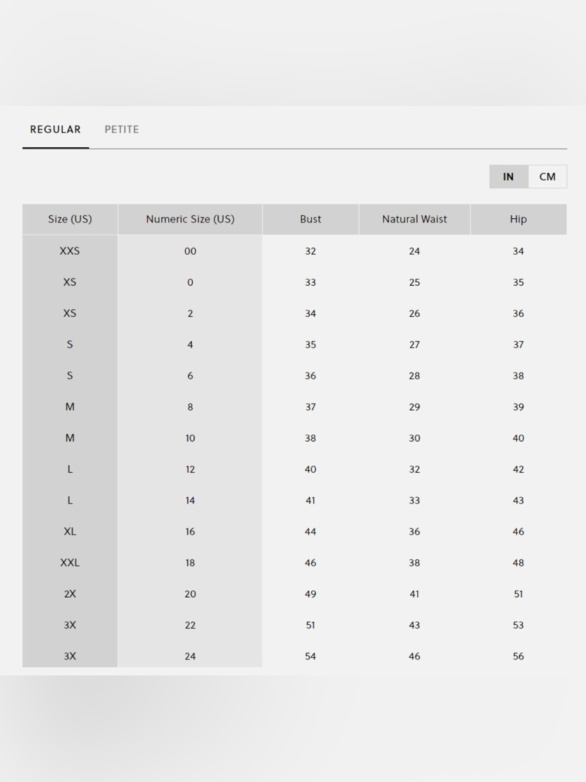Click natural waist value 27 cell
This screenshot has height=782, width=586.
[x=414, y=344]
